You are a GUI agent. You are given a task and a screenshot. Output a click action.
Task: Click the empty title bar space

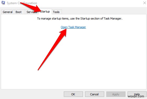[x=89, y=3]
